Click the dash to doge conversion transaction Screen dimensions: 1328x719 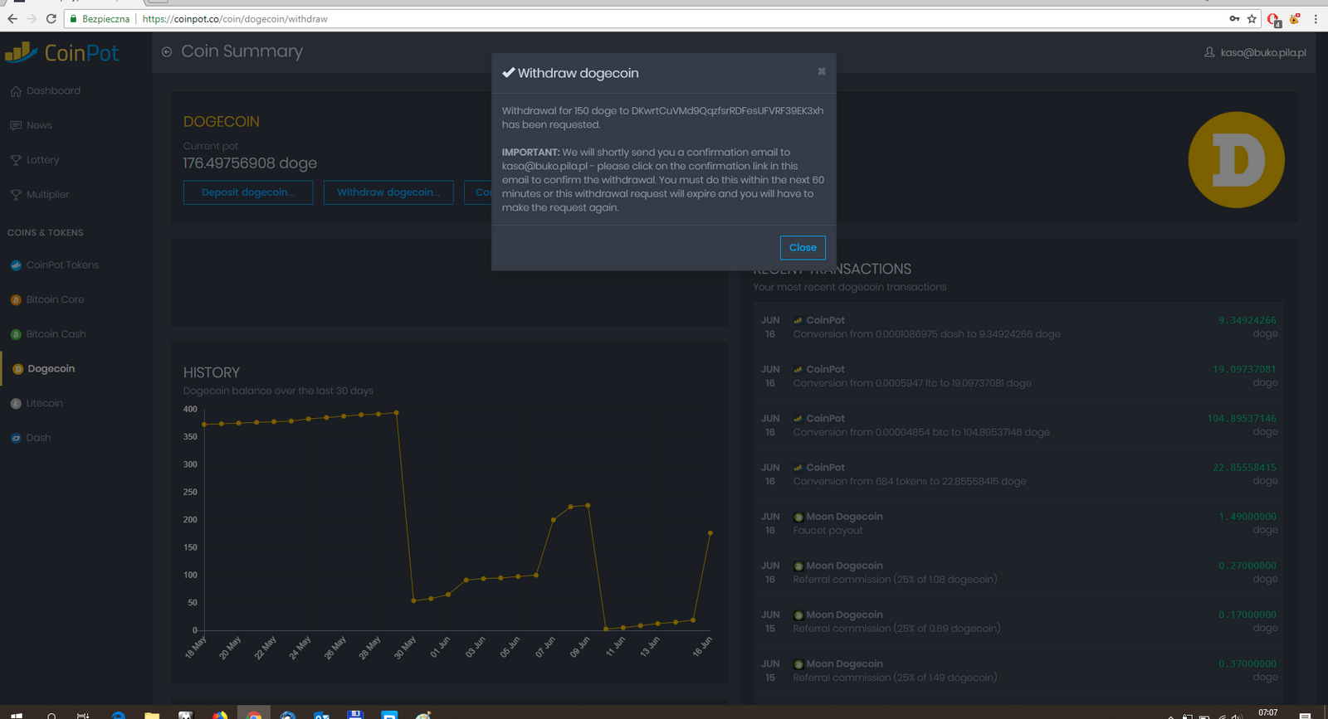coord(1018,328)
